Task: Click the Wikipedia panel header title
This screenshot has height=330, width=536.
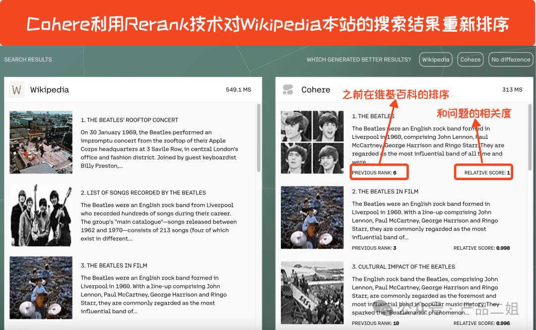Action: (49, 90)
